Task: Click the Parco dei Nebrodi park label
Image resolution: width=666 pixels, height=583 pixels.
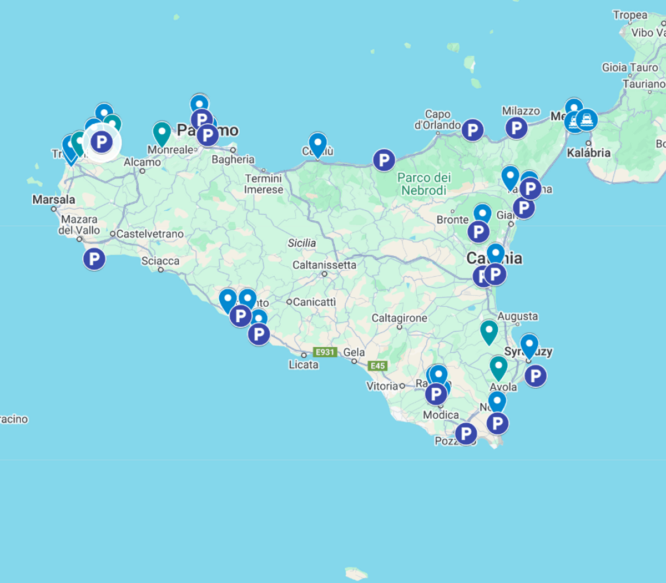Action: point(424,184)
